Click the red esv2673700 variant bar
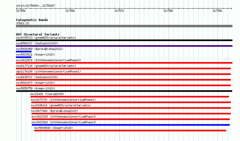The width and height of the screenshot is (240, 141). [x=131, y=102]
